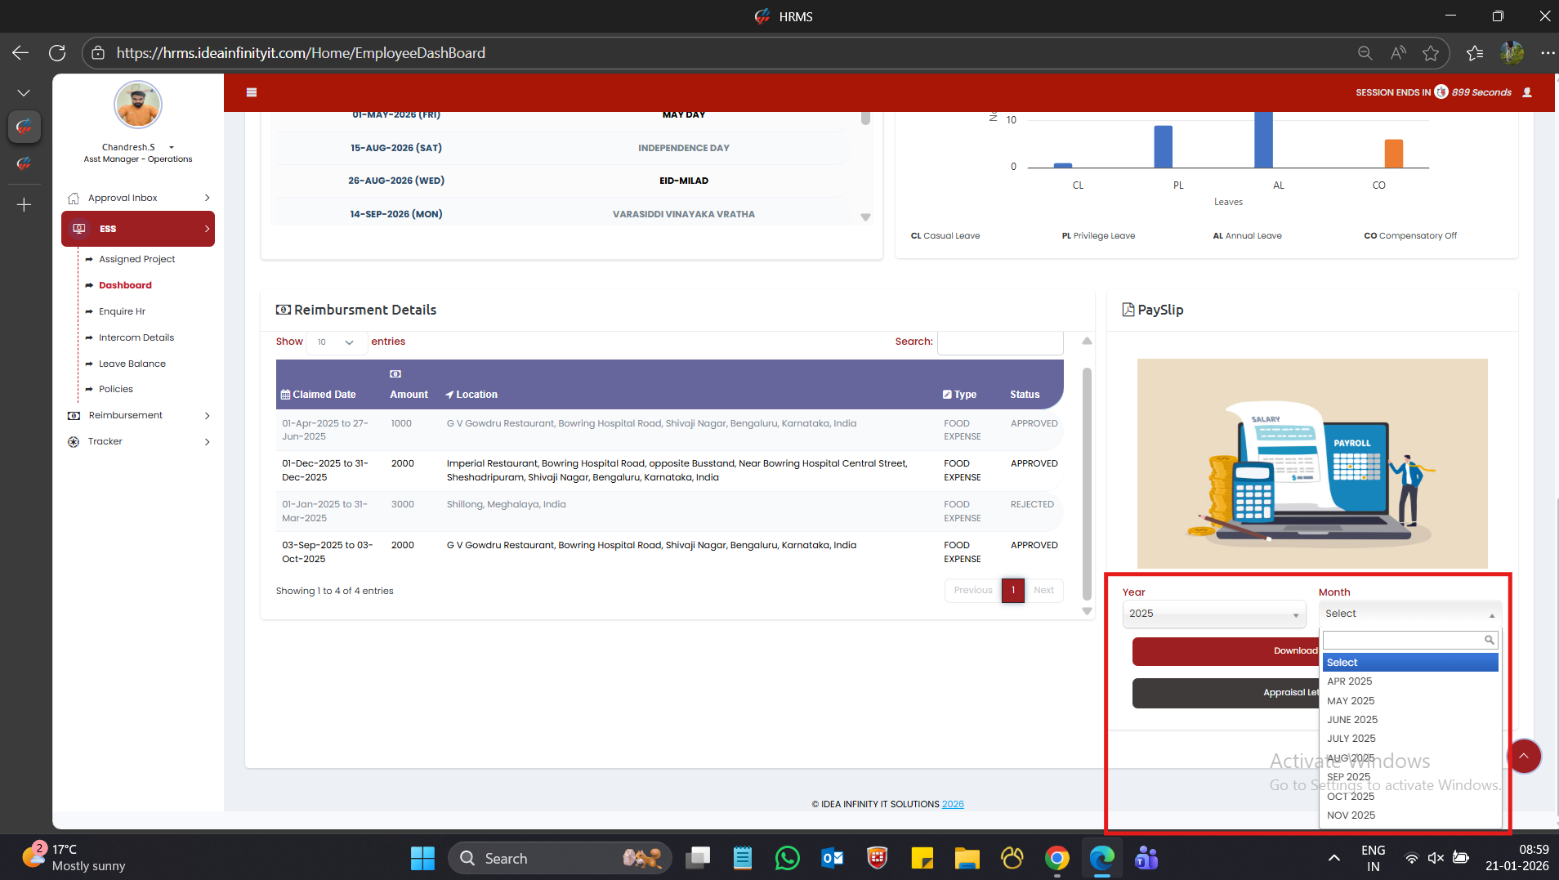Open WhatsApp from the taskbar
Screen dimensions: 1559x880
point(787,858)
